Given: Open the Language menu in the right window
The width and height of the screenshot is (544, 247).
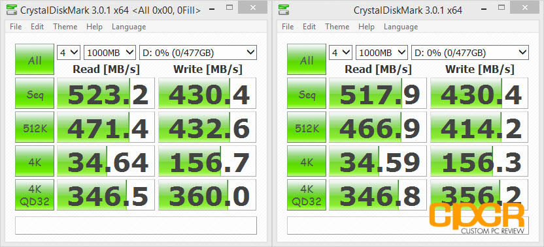Looking at the screenshot, I should 401,27.
